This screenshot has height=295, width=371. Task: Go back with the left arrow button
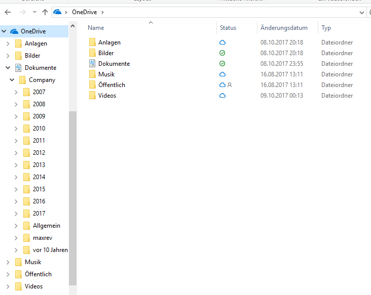(x=8, y=12)
